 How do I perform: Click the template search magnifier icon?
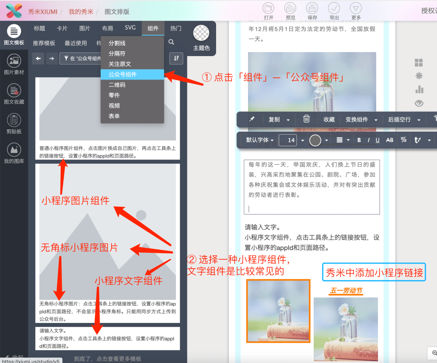point(172,42)
